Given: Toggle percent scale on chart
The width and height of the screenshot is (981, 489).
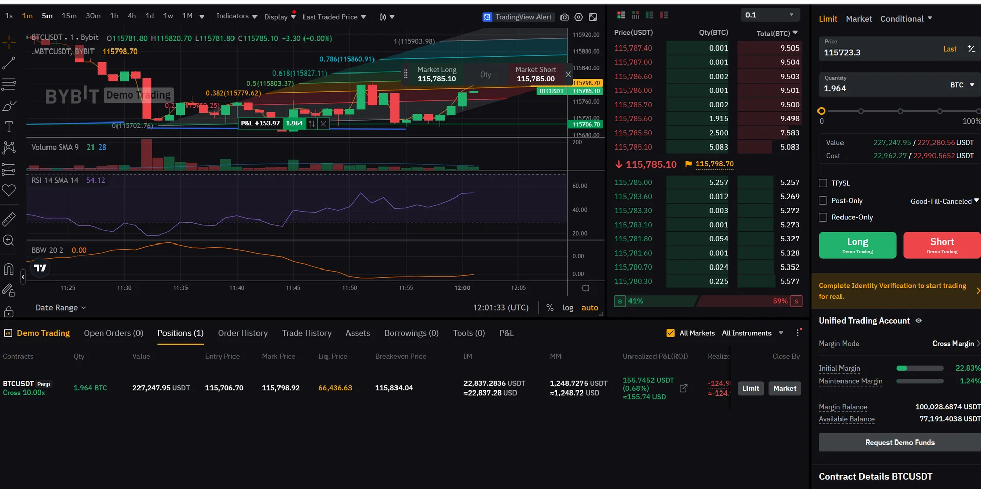Looking at the screenshot, I should click(x=550, y=308).
